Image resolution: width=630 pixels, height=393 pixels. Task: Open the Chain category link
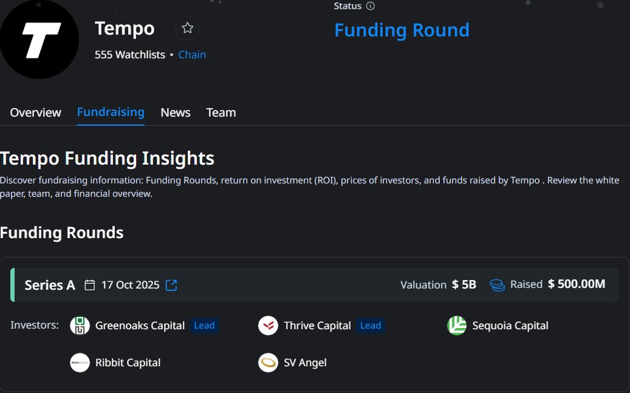(x=192, y=55)
